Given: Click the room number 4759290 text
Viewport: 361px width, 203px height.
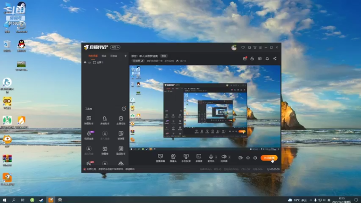Looking at the screenshot, I should click(169, 61).
